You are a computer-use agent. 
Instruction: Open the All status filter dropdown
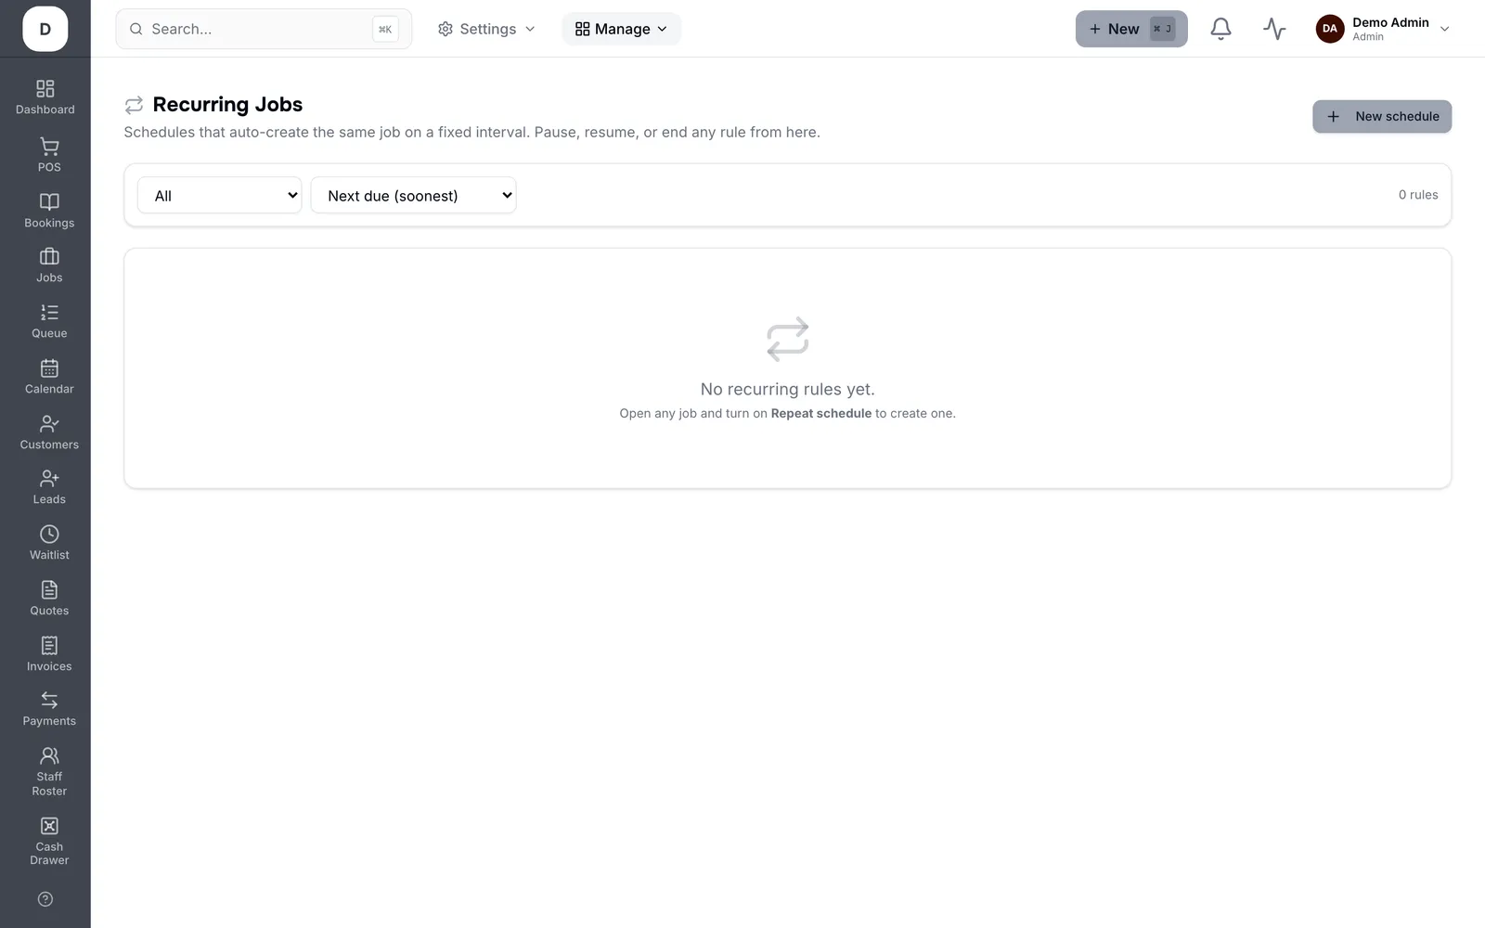pyautogui.click(x=220, y=195)
